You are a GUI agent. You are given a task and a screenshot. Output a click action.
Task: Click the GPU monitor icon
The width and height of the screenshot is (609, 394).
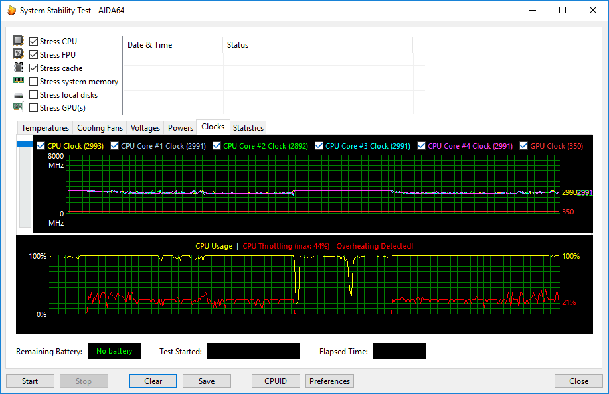pyautogui.click(x=19, y=107)
